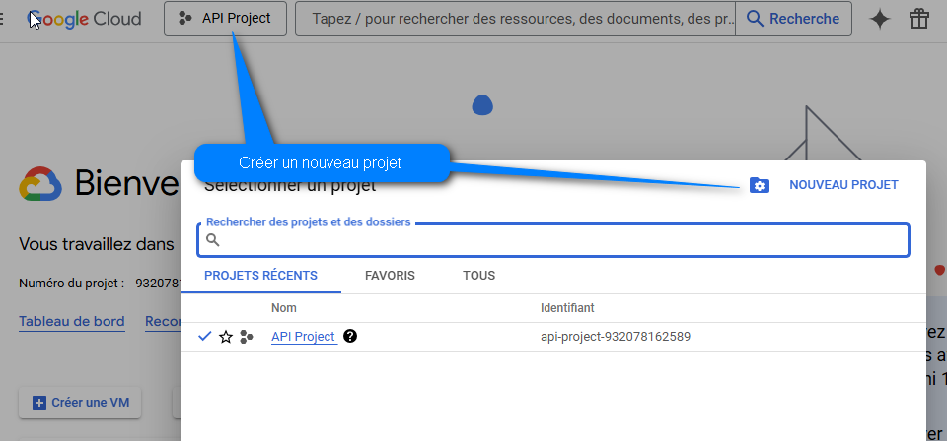Click help icon next to API Project
947x441 pixels.
pos(350,337)
